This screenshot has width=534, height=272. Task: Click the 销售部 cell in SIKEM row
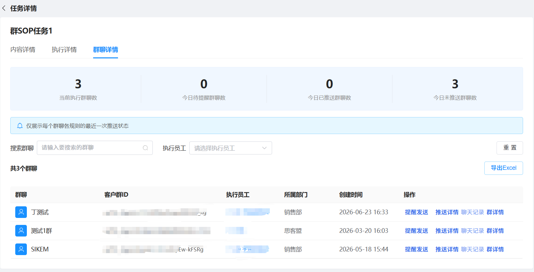(293, 249)
